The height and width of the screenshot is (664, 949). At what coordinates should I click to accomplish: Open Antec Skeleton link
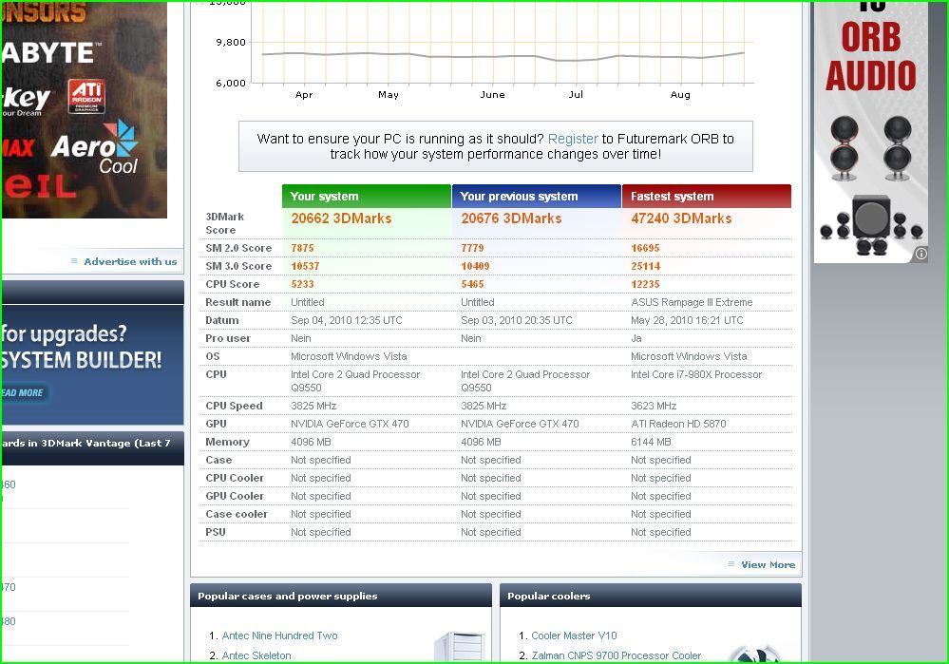256,655
